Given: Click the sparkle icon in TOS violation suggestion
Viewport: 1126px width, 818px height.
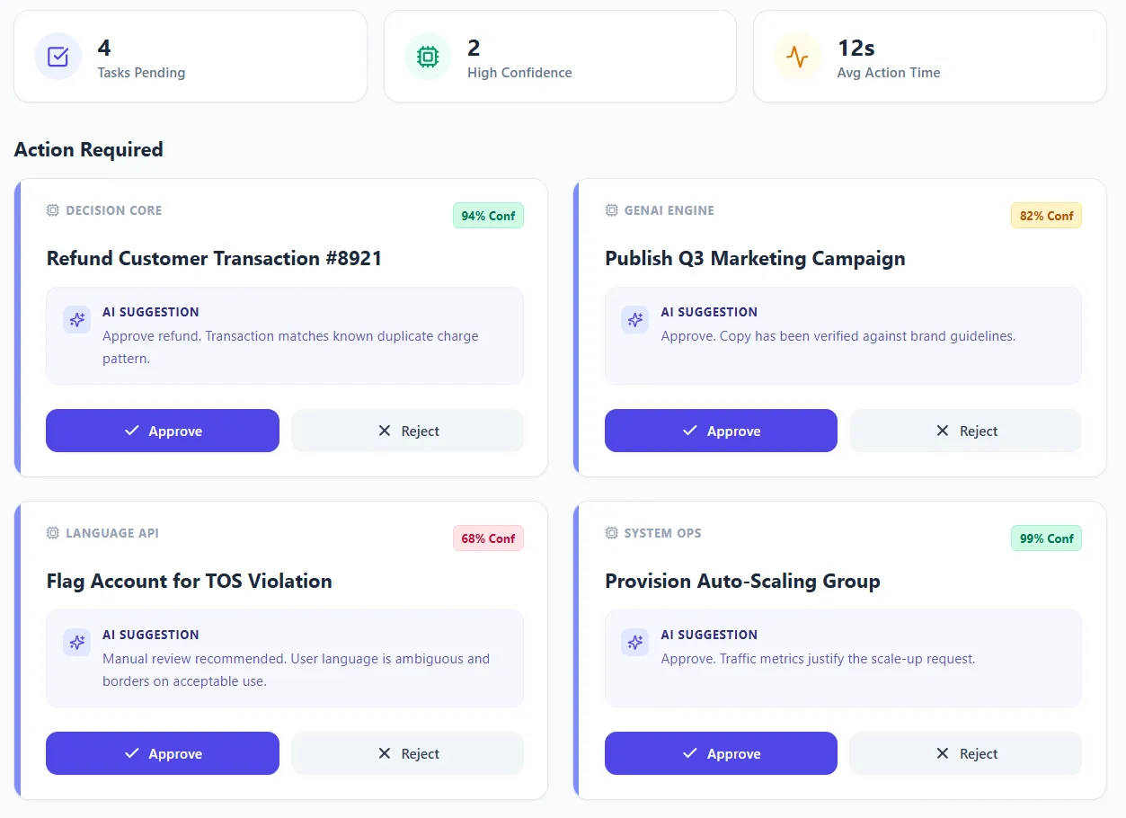Looking at the screenshot, I should (x=77, y=643).
